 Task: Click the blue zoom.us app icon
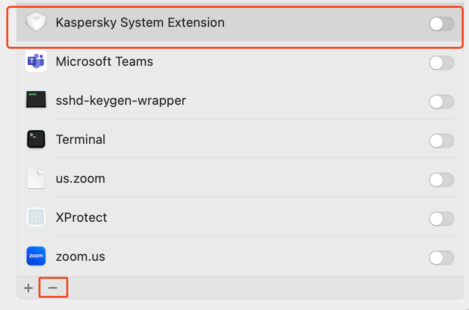coord(36,256)
